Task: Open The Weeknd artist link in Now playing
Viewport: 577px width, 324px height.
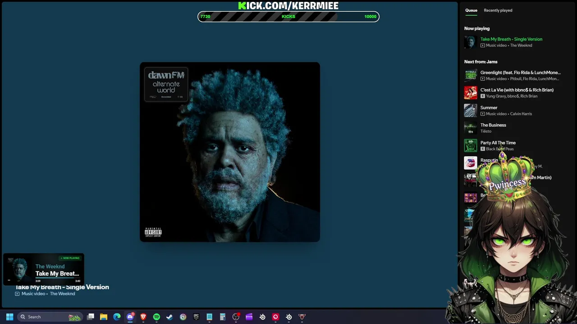Action: tap(521, 45)
